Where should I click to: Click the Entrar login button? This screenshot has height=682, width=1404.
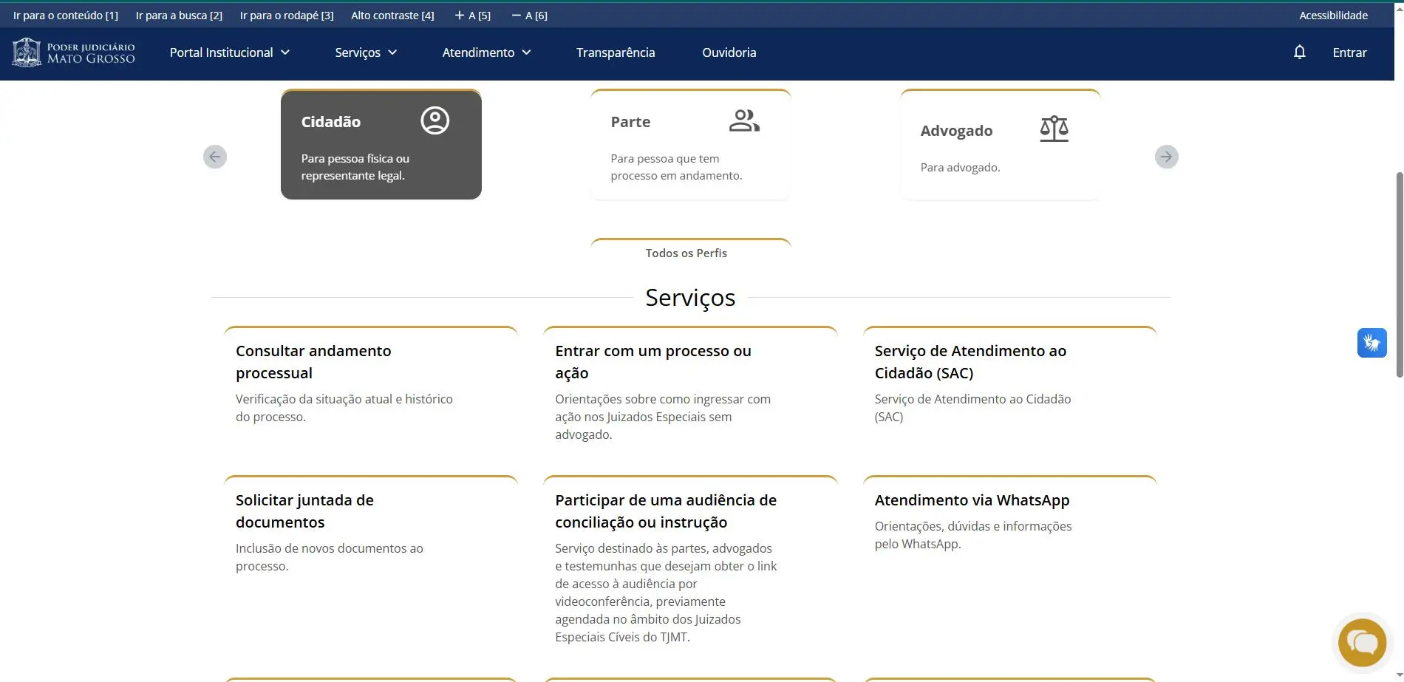[x=1349, y=52]
